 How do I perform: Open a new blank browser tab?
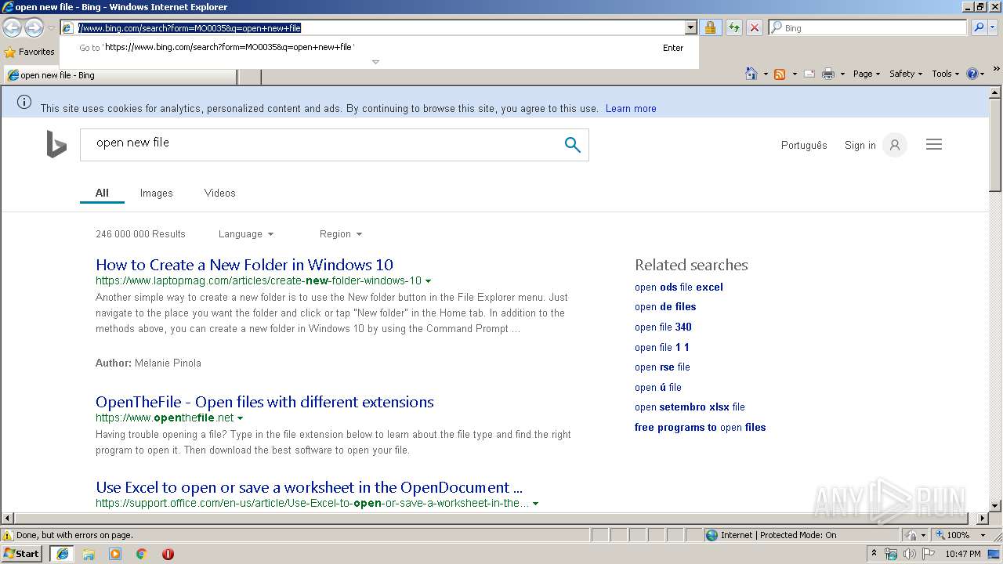coord(249,76)
